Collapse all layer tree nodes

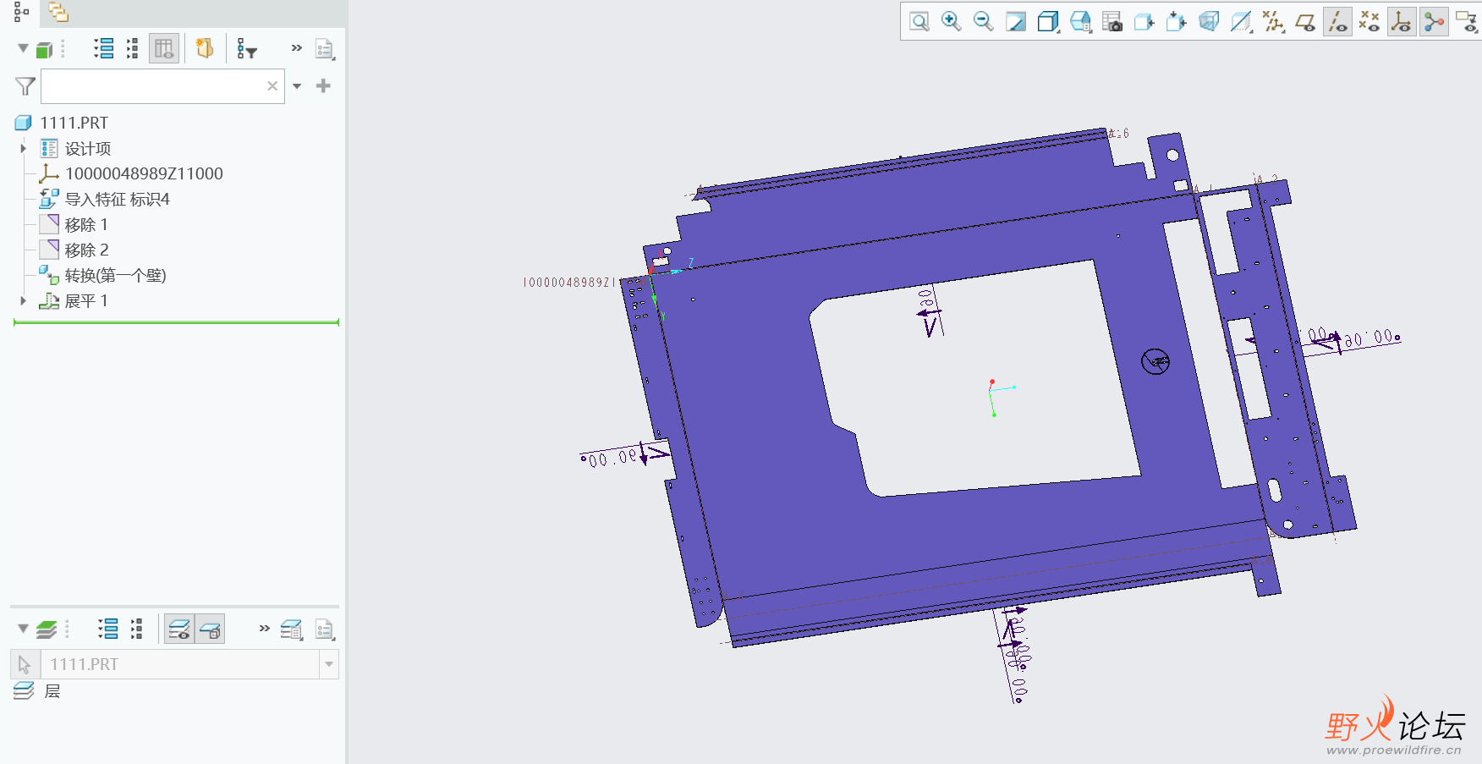click(x=136, y=629)
